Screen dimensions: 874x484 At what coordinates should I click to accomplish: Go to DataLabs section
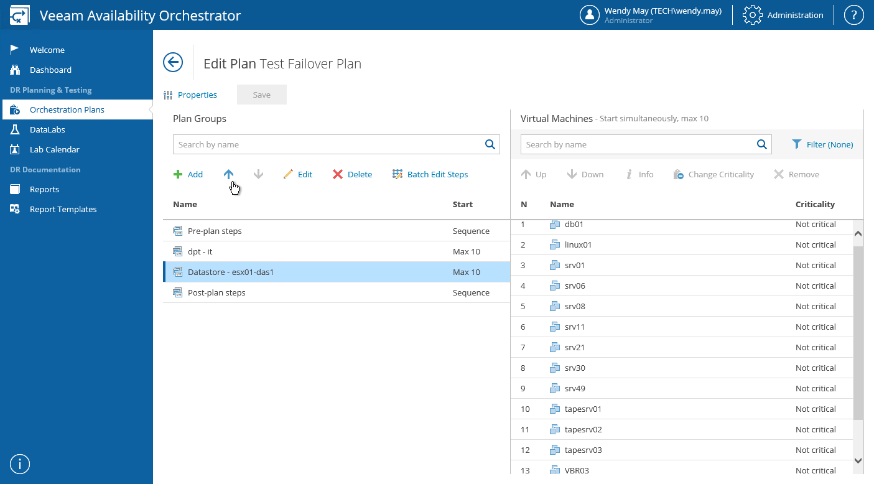pyautogui.click(x=47, y=130)
